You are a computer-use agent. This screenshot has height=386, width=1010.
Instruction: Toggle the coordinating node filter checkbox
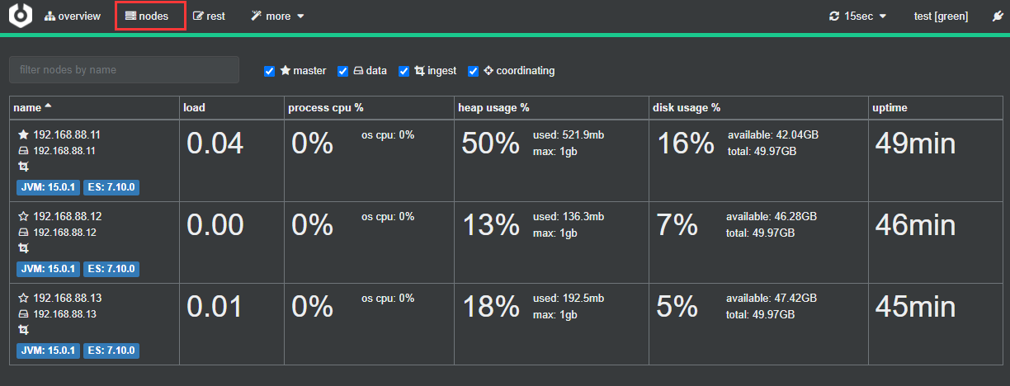(474, 71)
